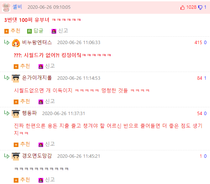Open 행동파 graduation-cap avatar
Screen dimensions: 210x184
tap(16, 114)
